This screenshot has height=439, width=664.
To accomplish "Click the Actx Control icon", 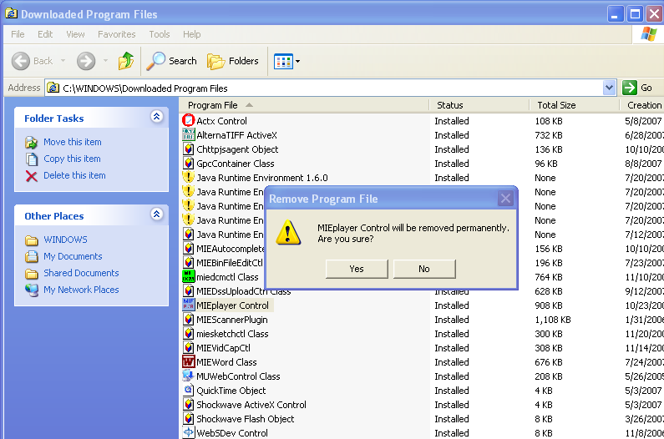I will [x=189, y=121].
